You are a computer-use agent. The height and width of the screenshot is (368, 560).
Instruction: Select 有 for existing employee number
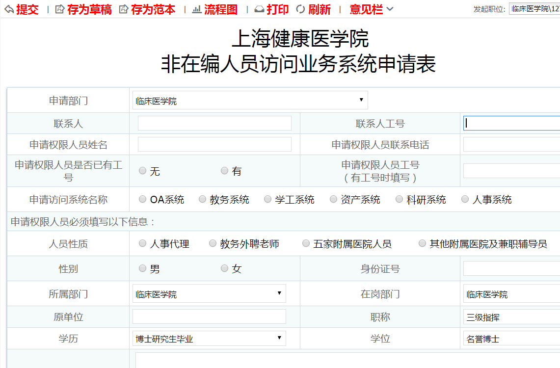tap(224, 171)
